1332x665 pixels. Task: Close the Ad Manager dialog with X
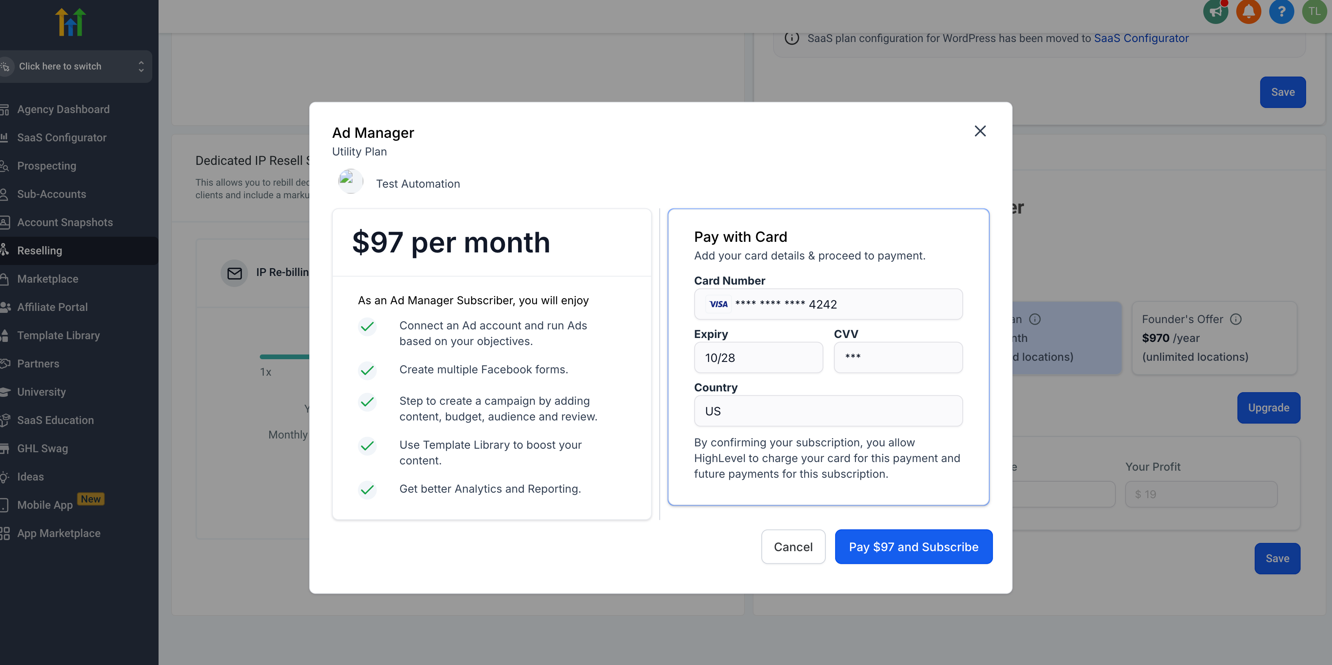pos(980,132)
